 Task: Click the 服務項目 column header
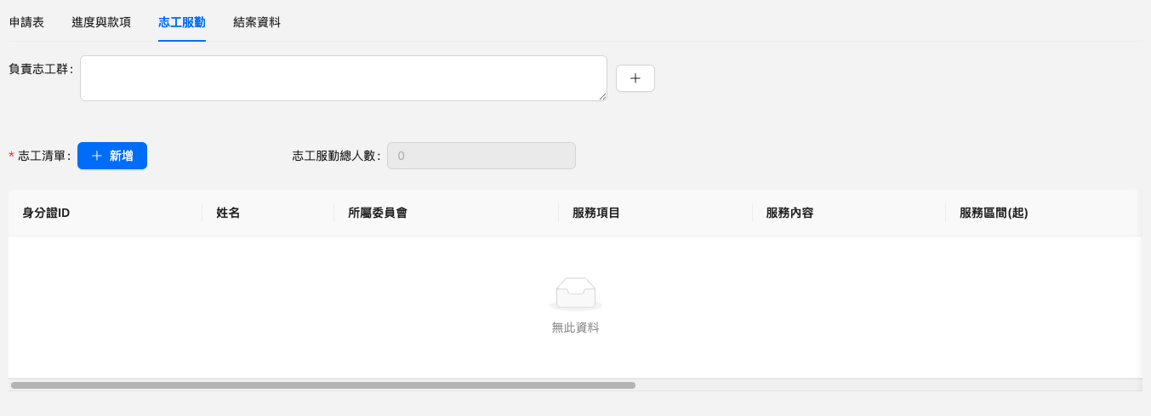click(x=595, y=213)
